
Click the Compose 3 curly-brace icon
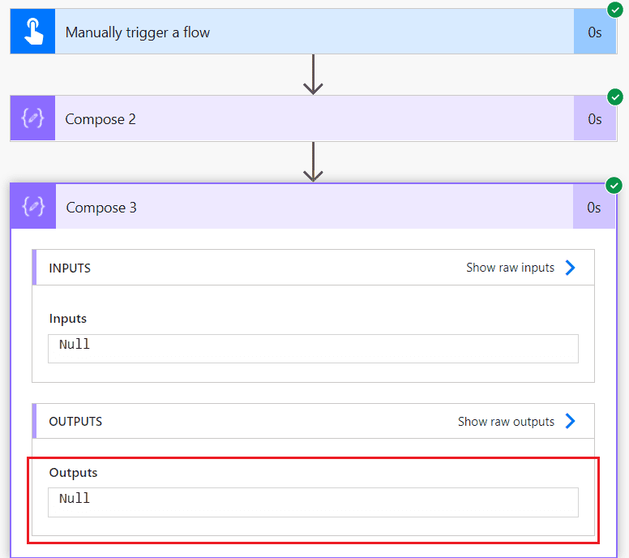pyautogui.click(x=33, y=207)
